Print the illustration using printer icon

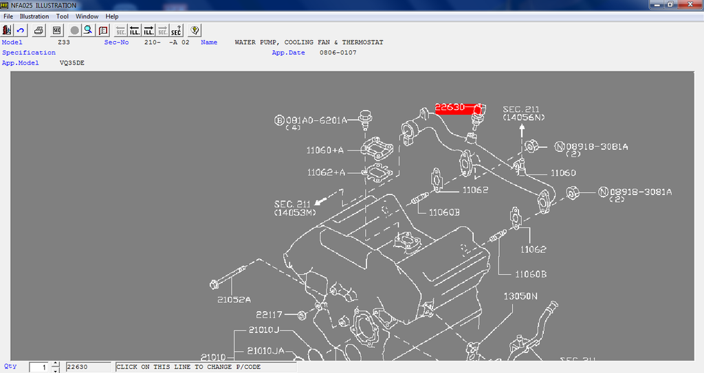point(39,30)
